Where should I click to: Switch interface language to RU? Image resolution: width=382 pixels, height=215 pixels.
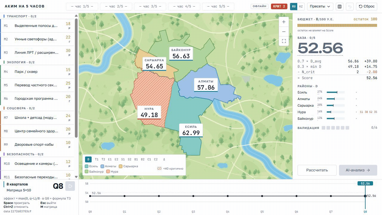pyautogui.click(x=294, y=6)
